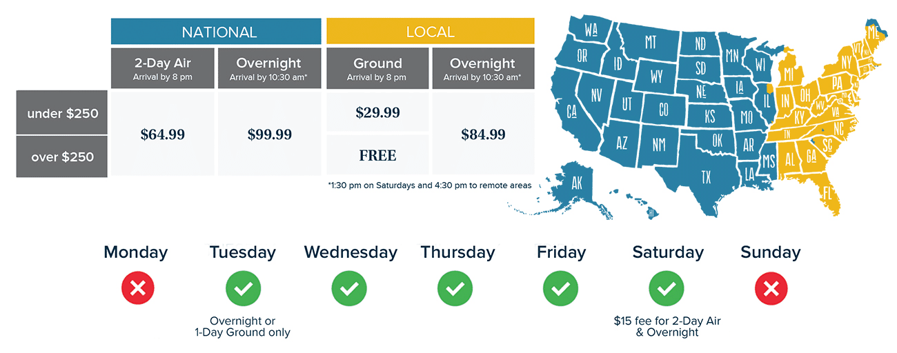The width and height of the screenshot is (897, 353).
Task: Click the $99.99 National Overnight price
Action: (x=270, y=134)
